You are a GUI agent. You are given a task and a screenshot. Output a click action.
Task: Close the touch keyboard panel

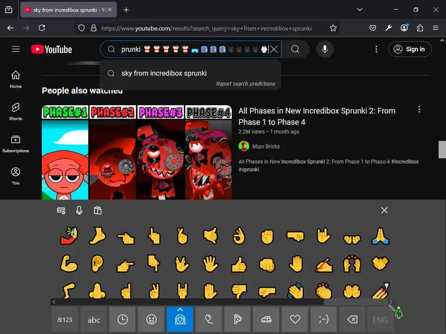click(x=384, y=210)
